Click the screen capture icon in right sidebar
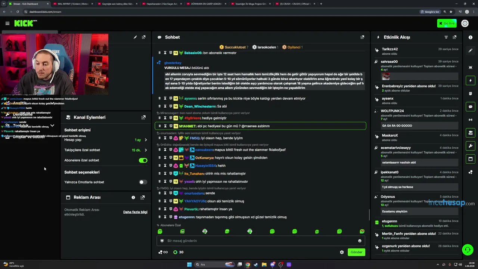 point(471,67)
